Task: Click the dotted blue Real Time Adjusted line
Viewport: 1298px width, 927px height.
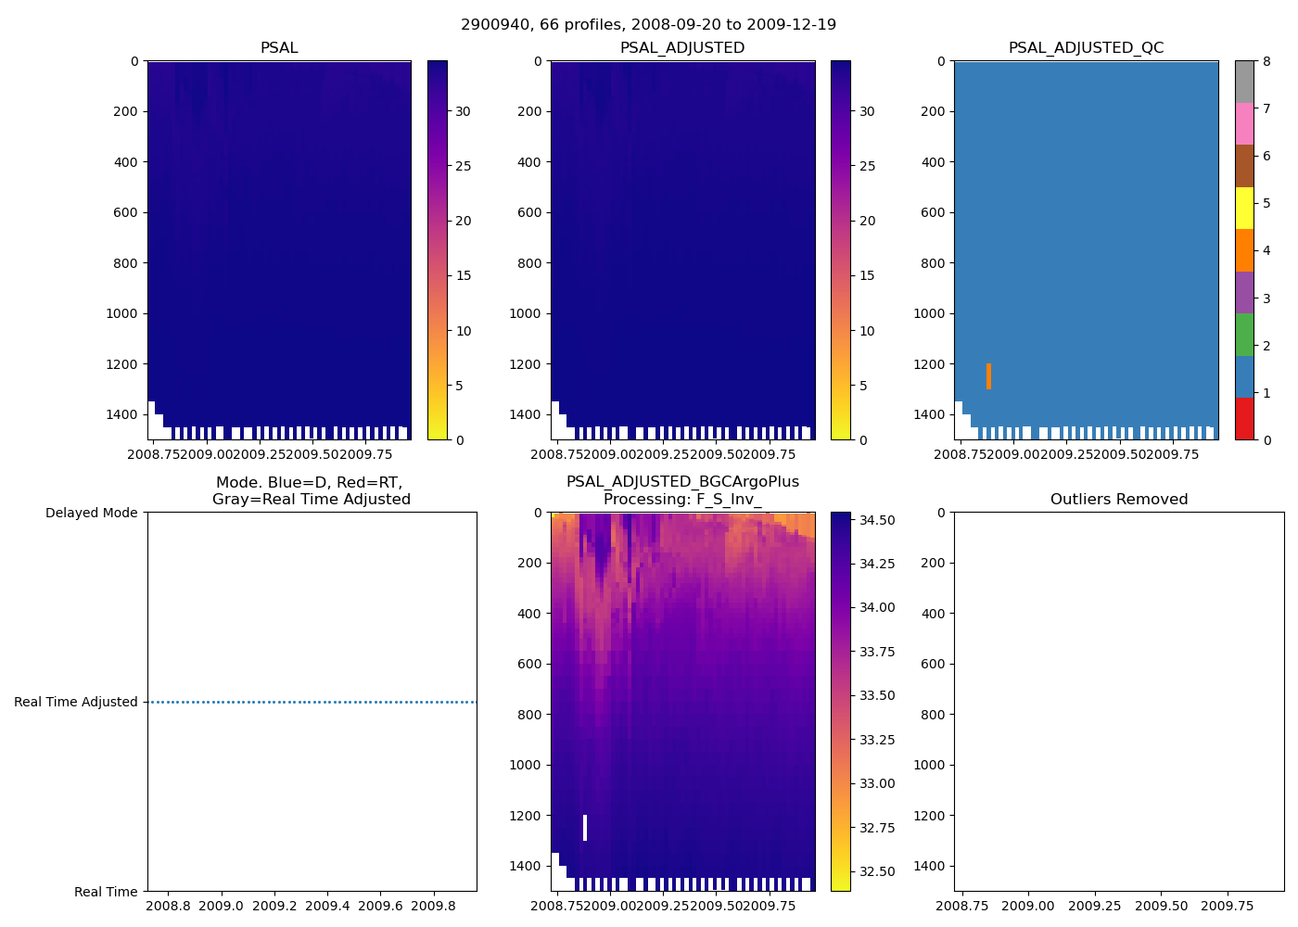Action: (x=312, y=702)
